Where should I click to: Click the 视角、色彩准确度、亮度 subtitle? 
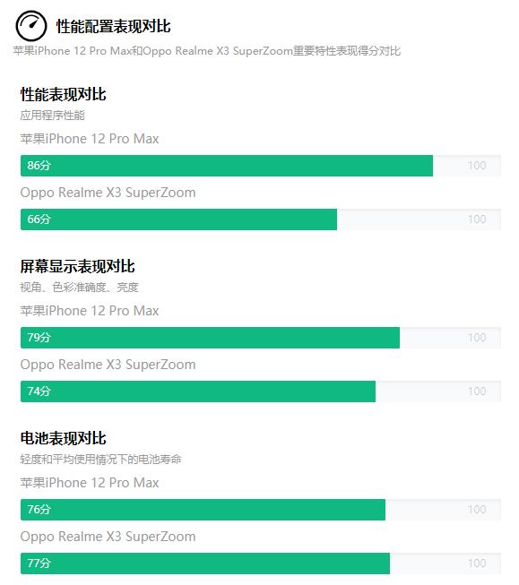(x=80, y=288)
